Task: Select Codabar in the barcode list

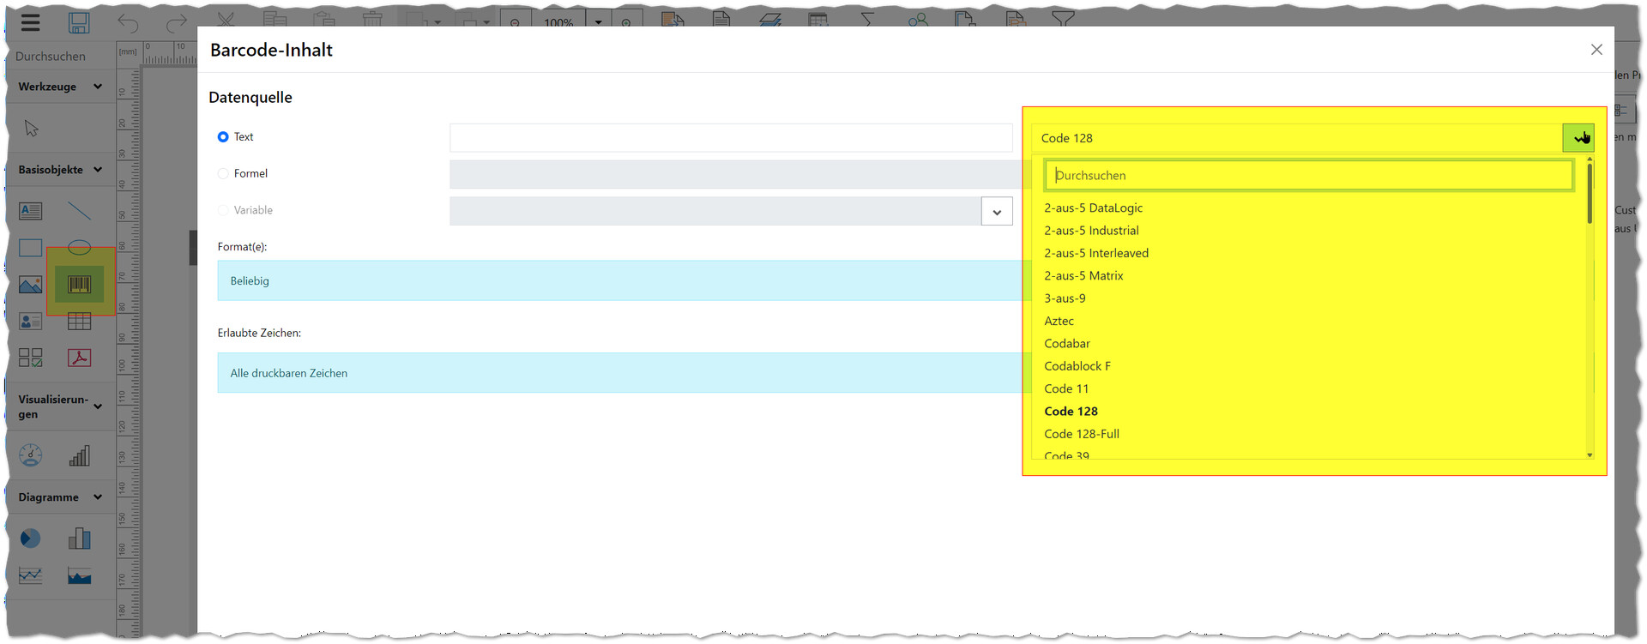Action: coord(1067,343)
